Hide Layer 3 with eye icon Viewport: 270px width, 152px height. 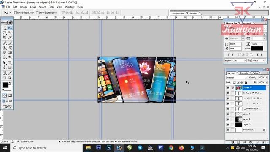(x=228, y=125)
